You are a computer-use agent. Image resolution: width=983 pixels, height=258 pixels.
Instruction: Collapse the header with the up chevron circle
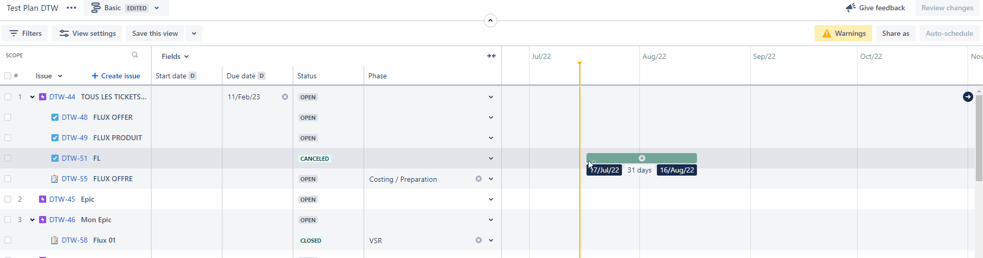490,20
